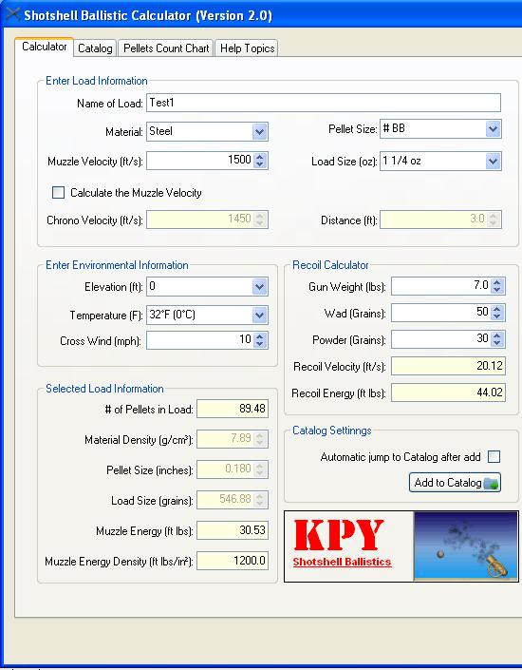Click the Chrono Velocity field showing 1450

pyautogui.click(x=208, y=220)
